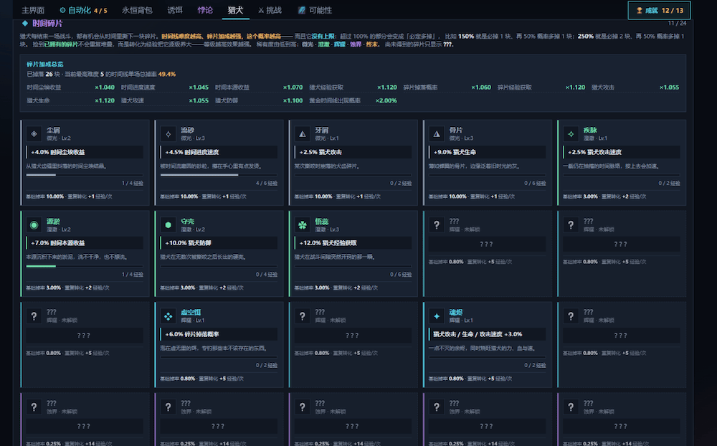Select the 源淤 circular green icon

pyautogui.click(x=34, y=224)
